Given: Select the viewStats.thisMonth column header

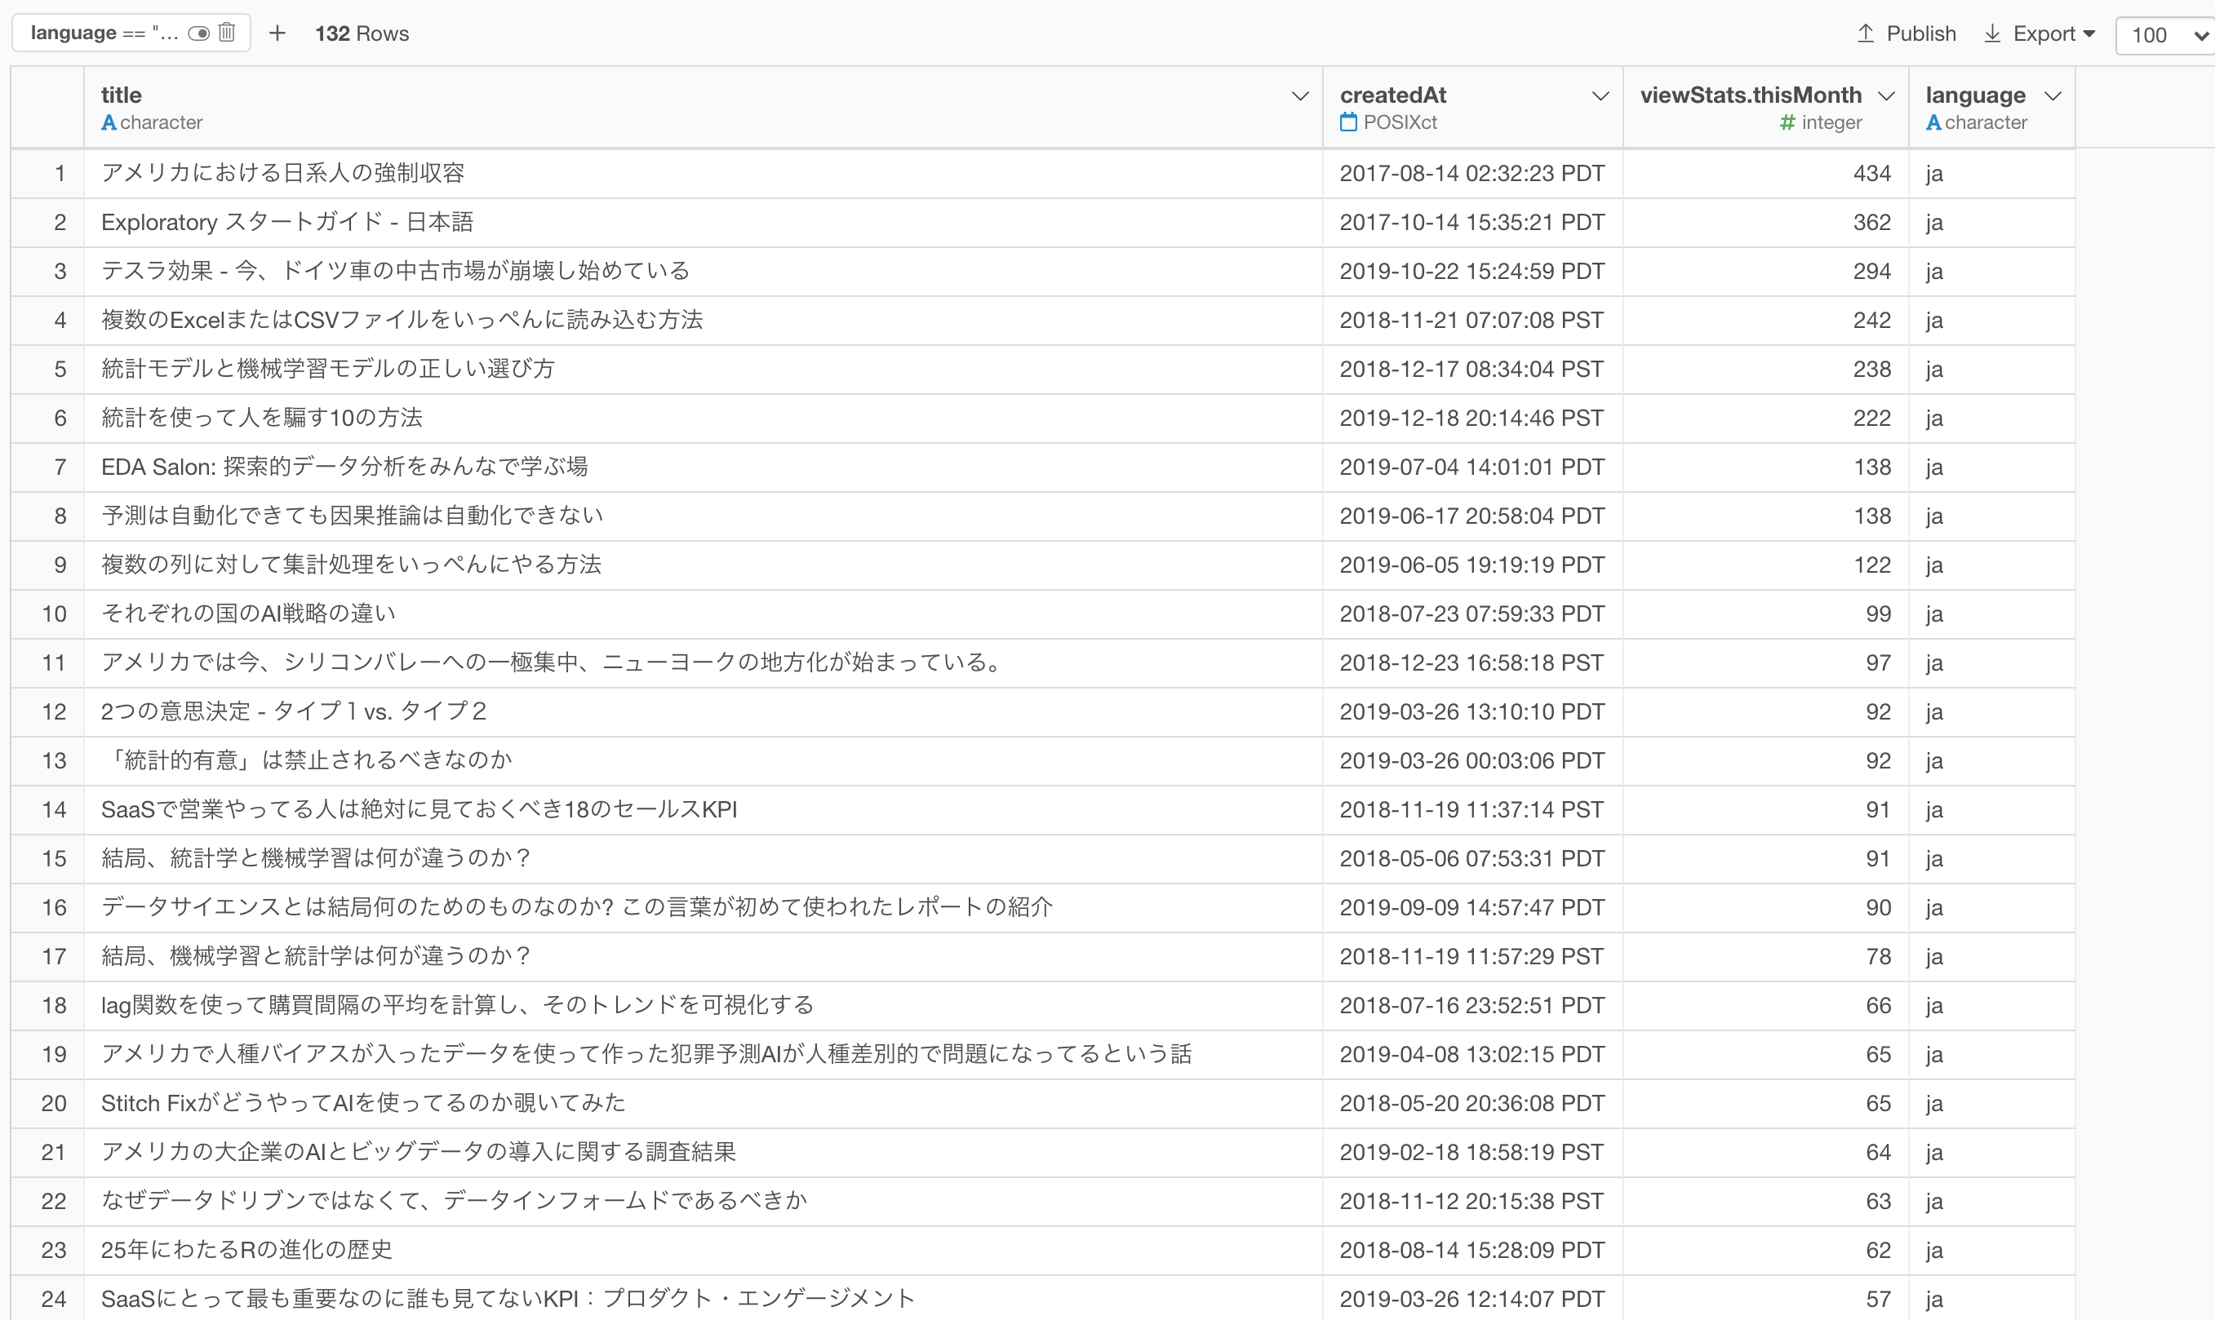Looking at the screenshot, I should 1750,95.
